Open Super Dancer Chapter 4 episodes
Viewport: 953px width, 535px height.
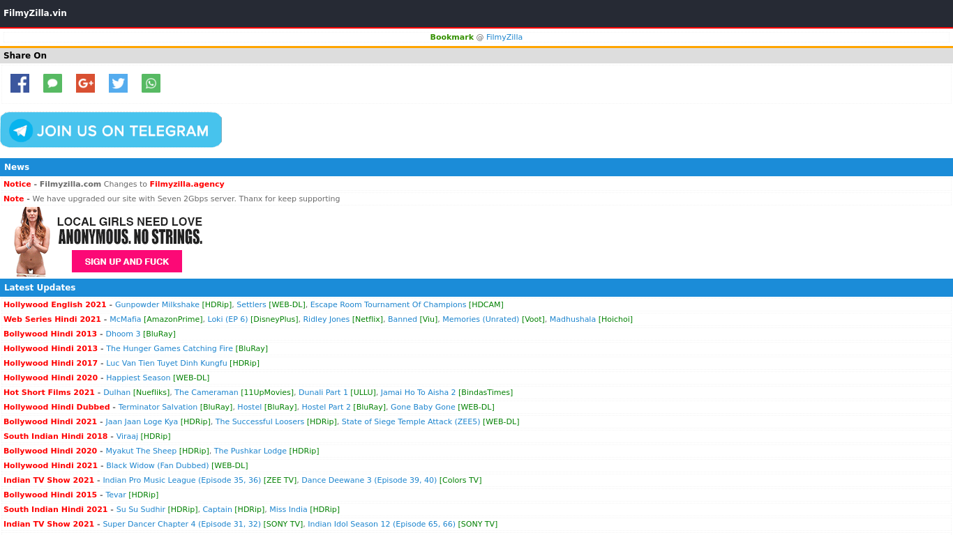[x=182, y=525]
